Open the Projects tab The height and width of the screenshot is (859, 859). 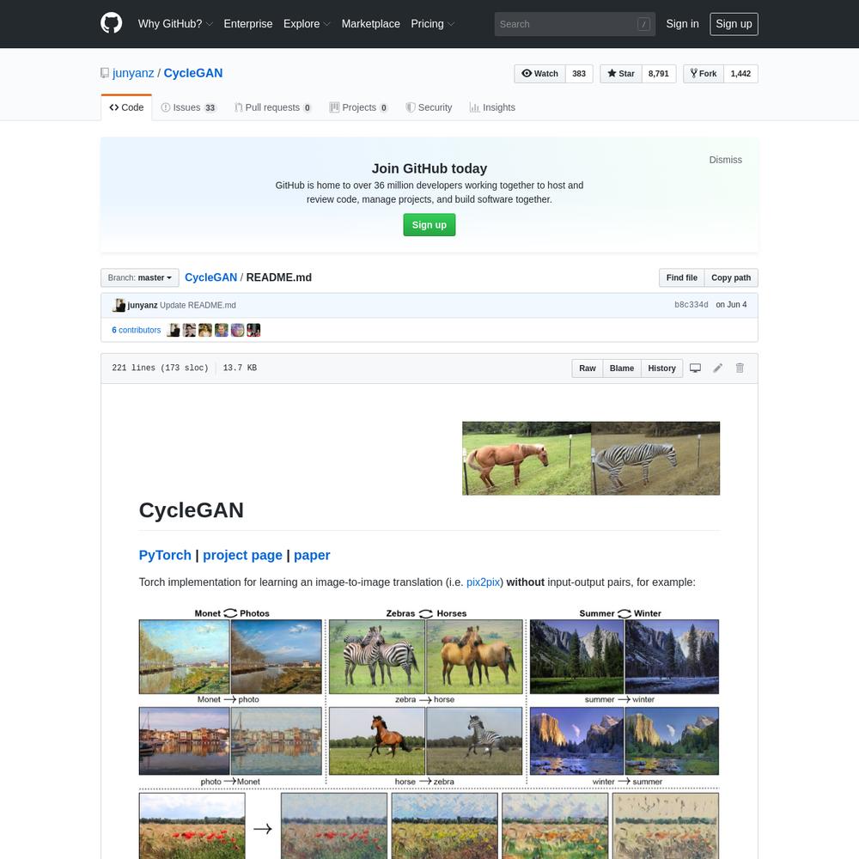(359, 107)
